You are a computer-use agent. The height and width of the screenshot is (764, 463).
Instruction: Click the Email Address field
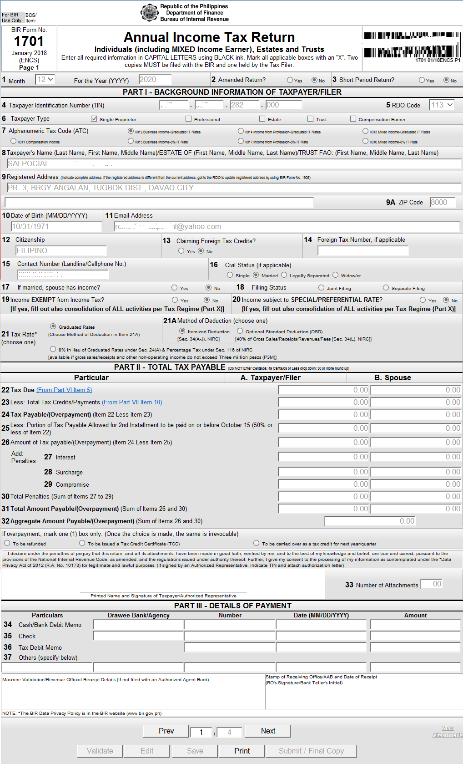coord(287,227)
